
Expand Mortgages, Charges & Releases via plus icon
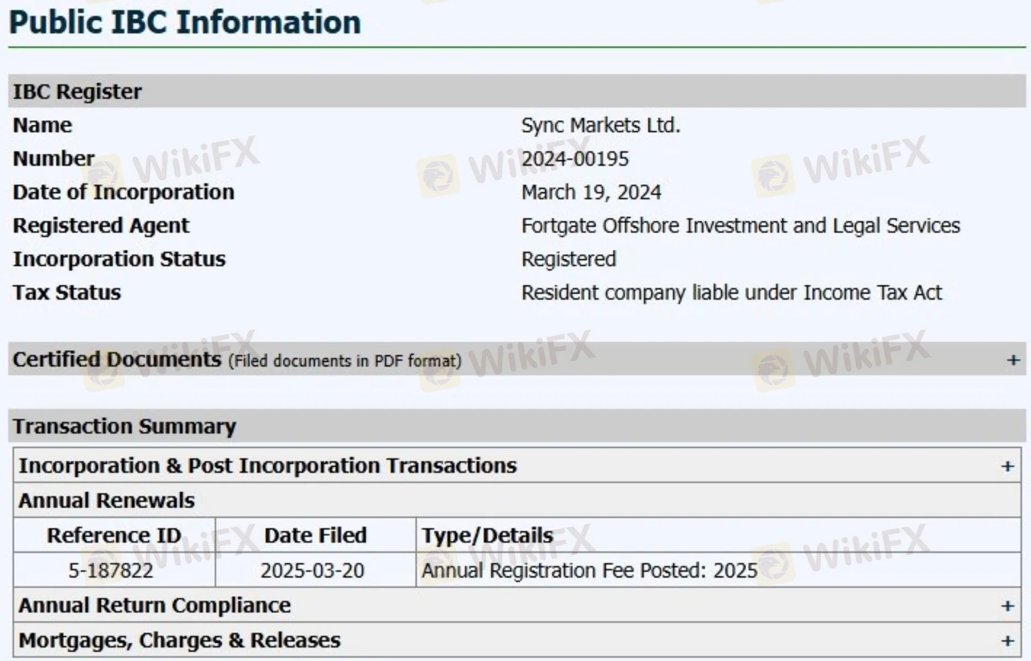(1007, 641)
